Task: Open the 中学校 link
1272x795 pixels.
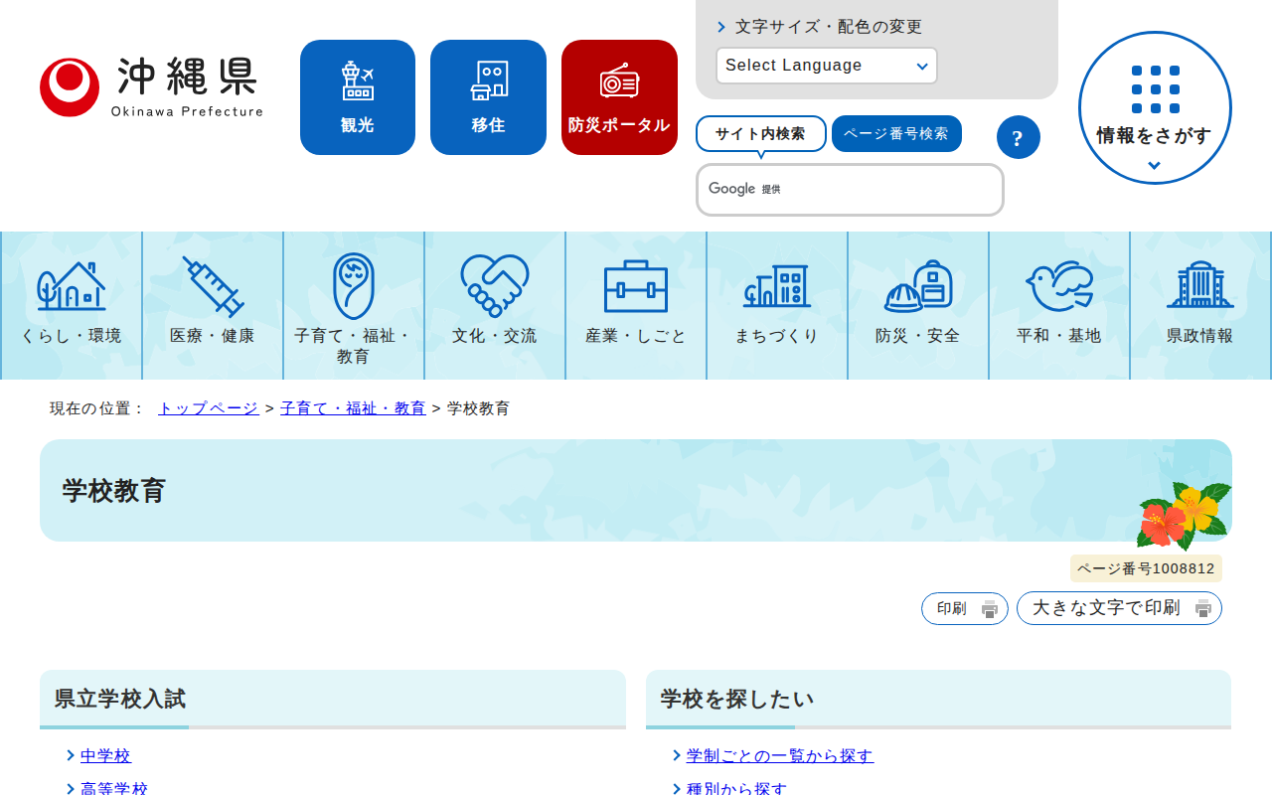Action: tap(105, 756)
